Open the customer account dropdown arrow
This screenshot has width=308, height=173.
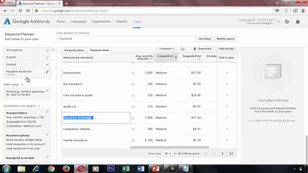(279, 22)
